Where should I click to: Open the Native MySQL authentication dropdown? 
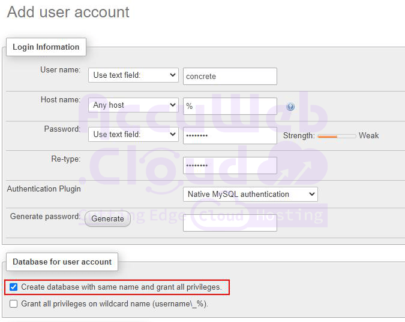[x=250, y=194]
